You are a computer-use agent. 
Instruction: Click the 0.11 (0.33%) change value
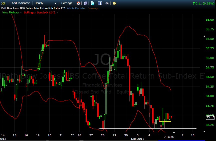pos(205,3)
